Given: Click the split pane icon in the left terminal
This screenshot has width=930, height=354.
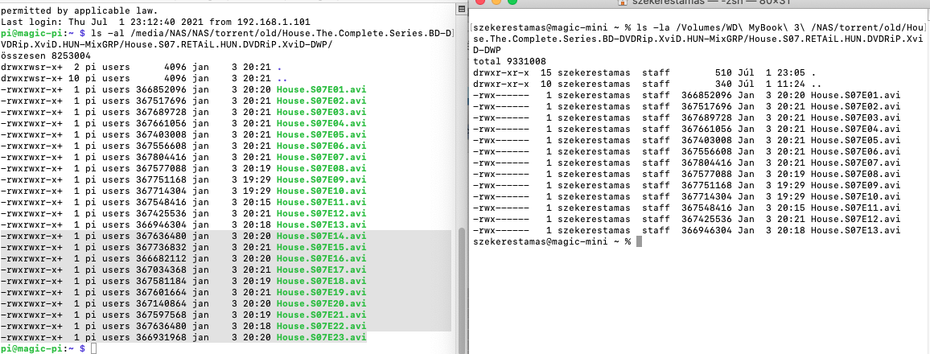Looking at the screenshot, I should [x=461, y=9].
